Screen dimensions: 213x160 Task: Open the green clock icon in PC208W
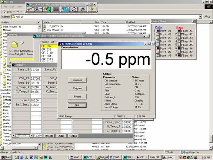click(x=47, y=9)
